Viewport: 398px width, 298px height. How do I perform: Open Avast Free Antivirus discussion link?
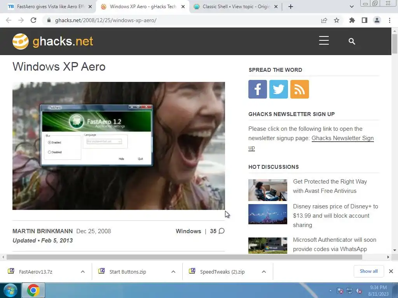(330, 186)
